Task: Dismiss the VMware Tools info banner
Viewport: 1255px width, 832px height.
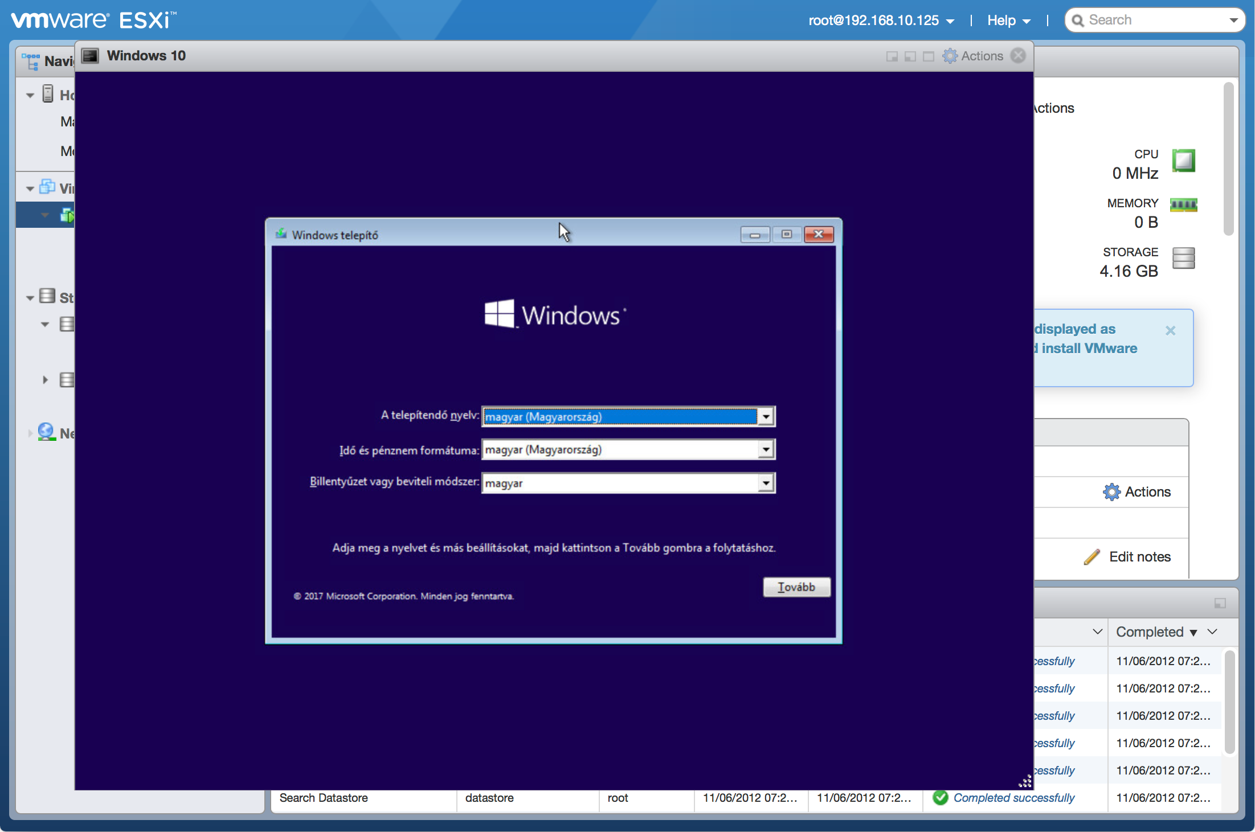Action: [x=1170, y=330]
